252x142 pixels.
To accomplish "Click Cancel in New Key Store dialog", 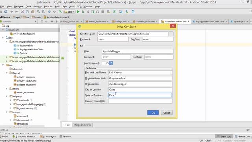I will pyautogui.click(x=167, y=113).
